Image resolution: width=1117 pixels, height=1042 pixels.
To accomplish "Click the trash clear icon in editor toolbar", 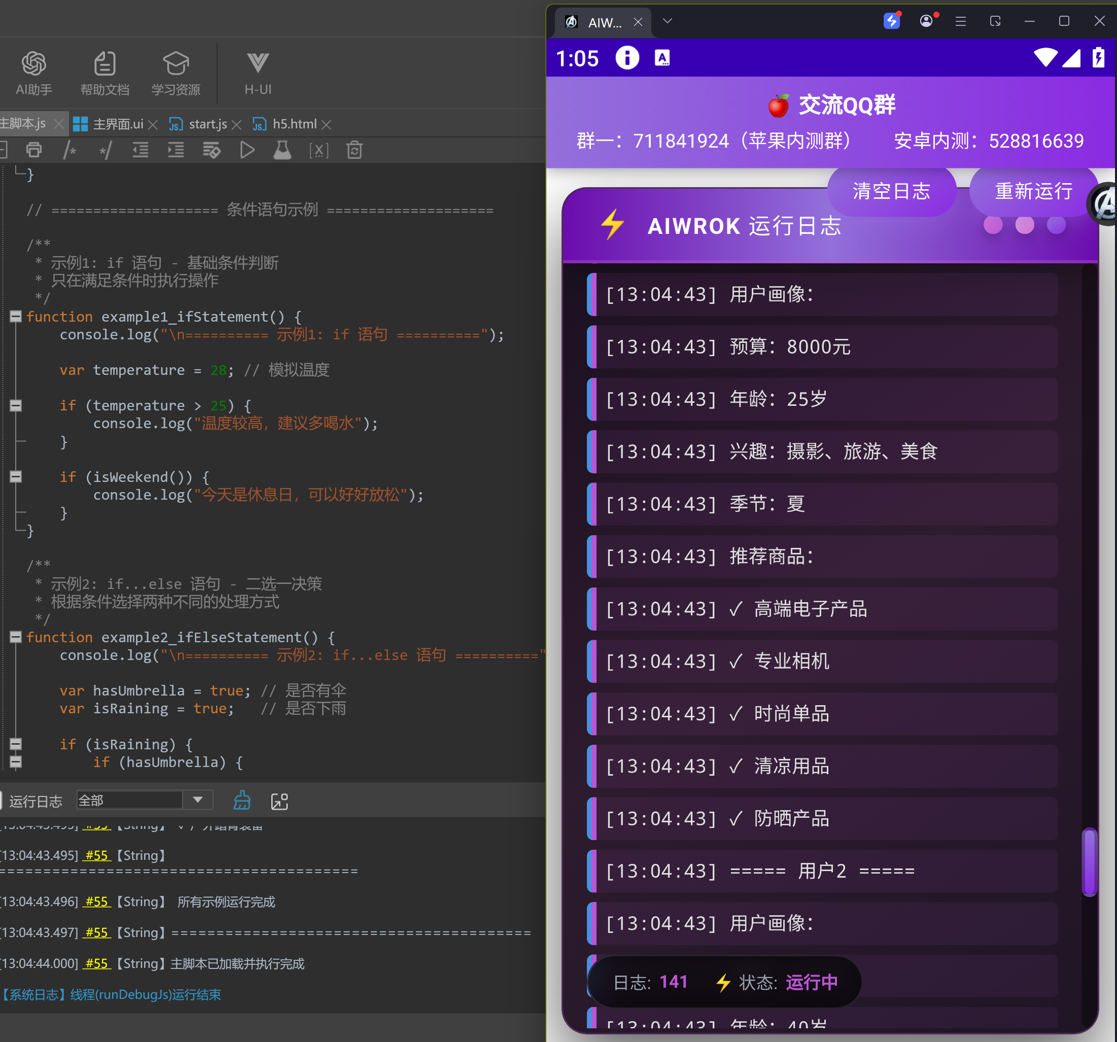I will coord(355,150).
